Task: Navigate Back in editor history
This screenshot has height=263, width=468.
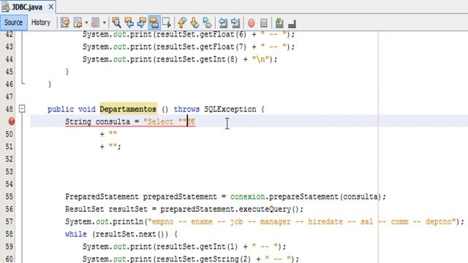Action: (x=78, y=23)
